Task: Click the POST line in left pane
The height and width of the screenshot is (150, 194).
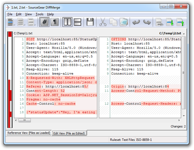Action: (x=62, y=39)
